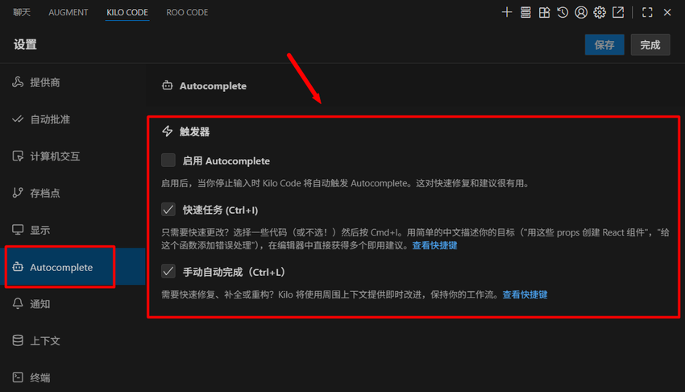Image resolution: width=685 pixels, height=392 pixels.
Task: Close the panel with the X icon
Action: click(x=667, y=12)
